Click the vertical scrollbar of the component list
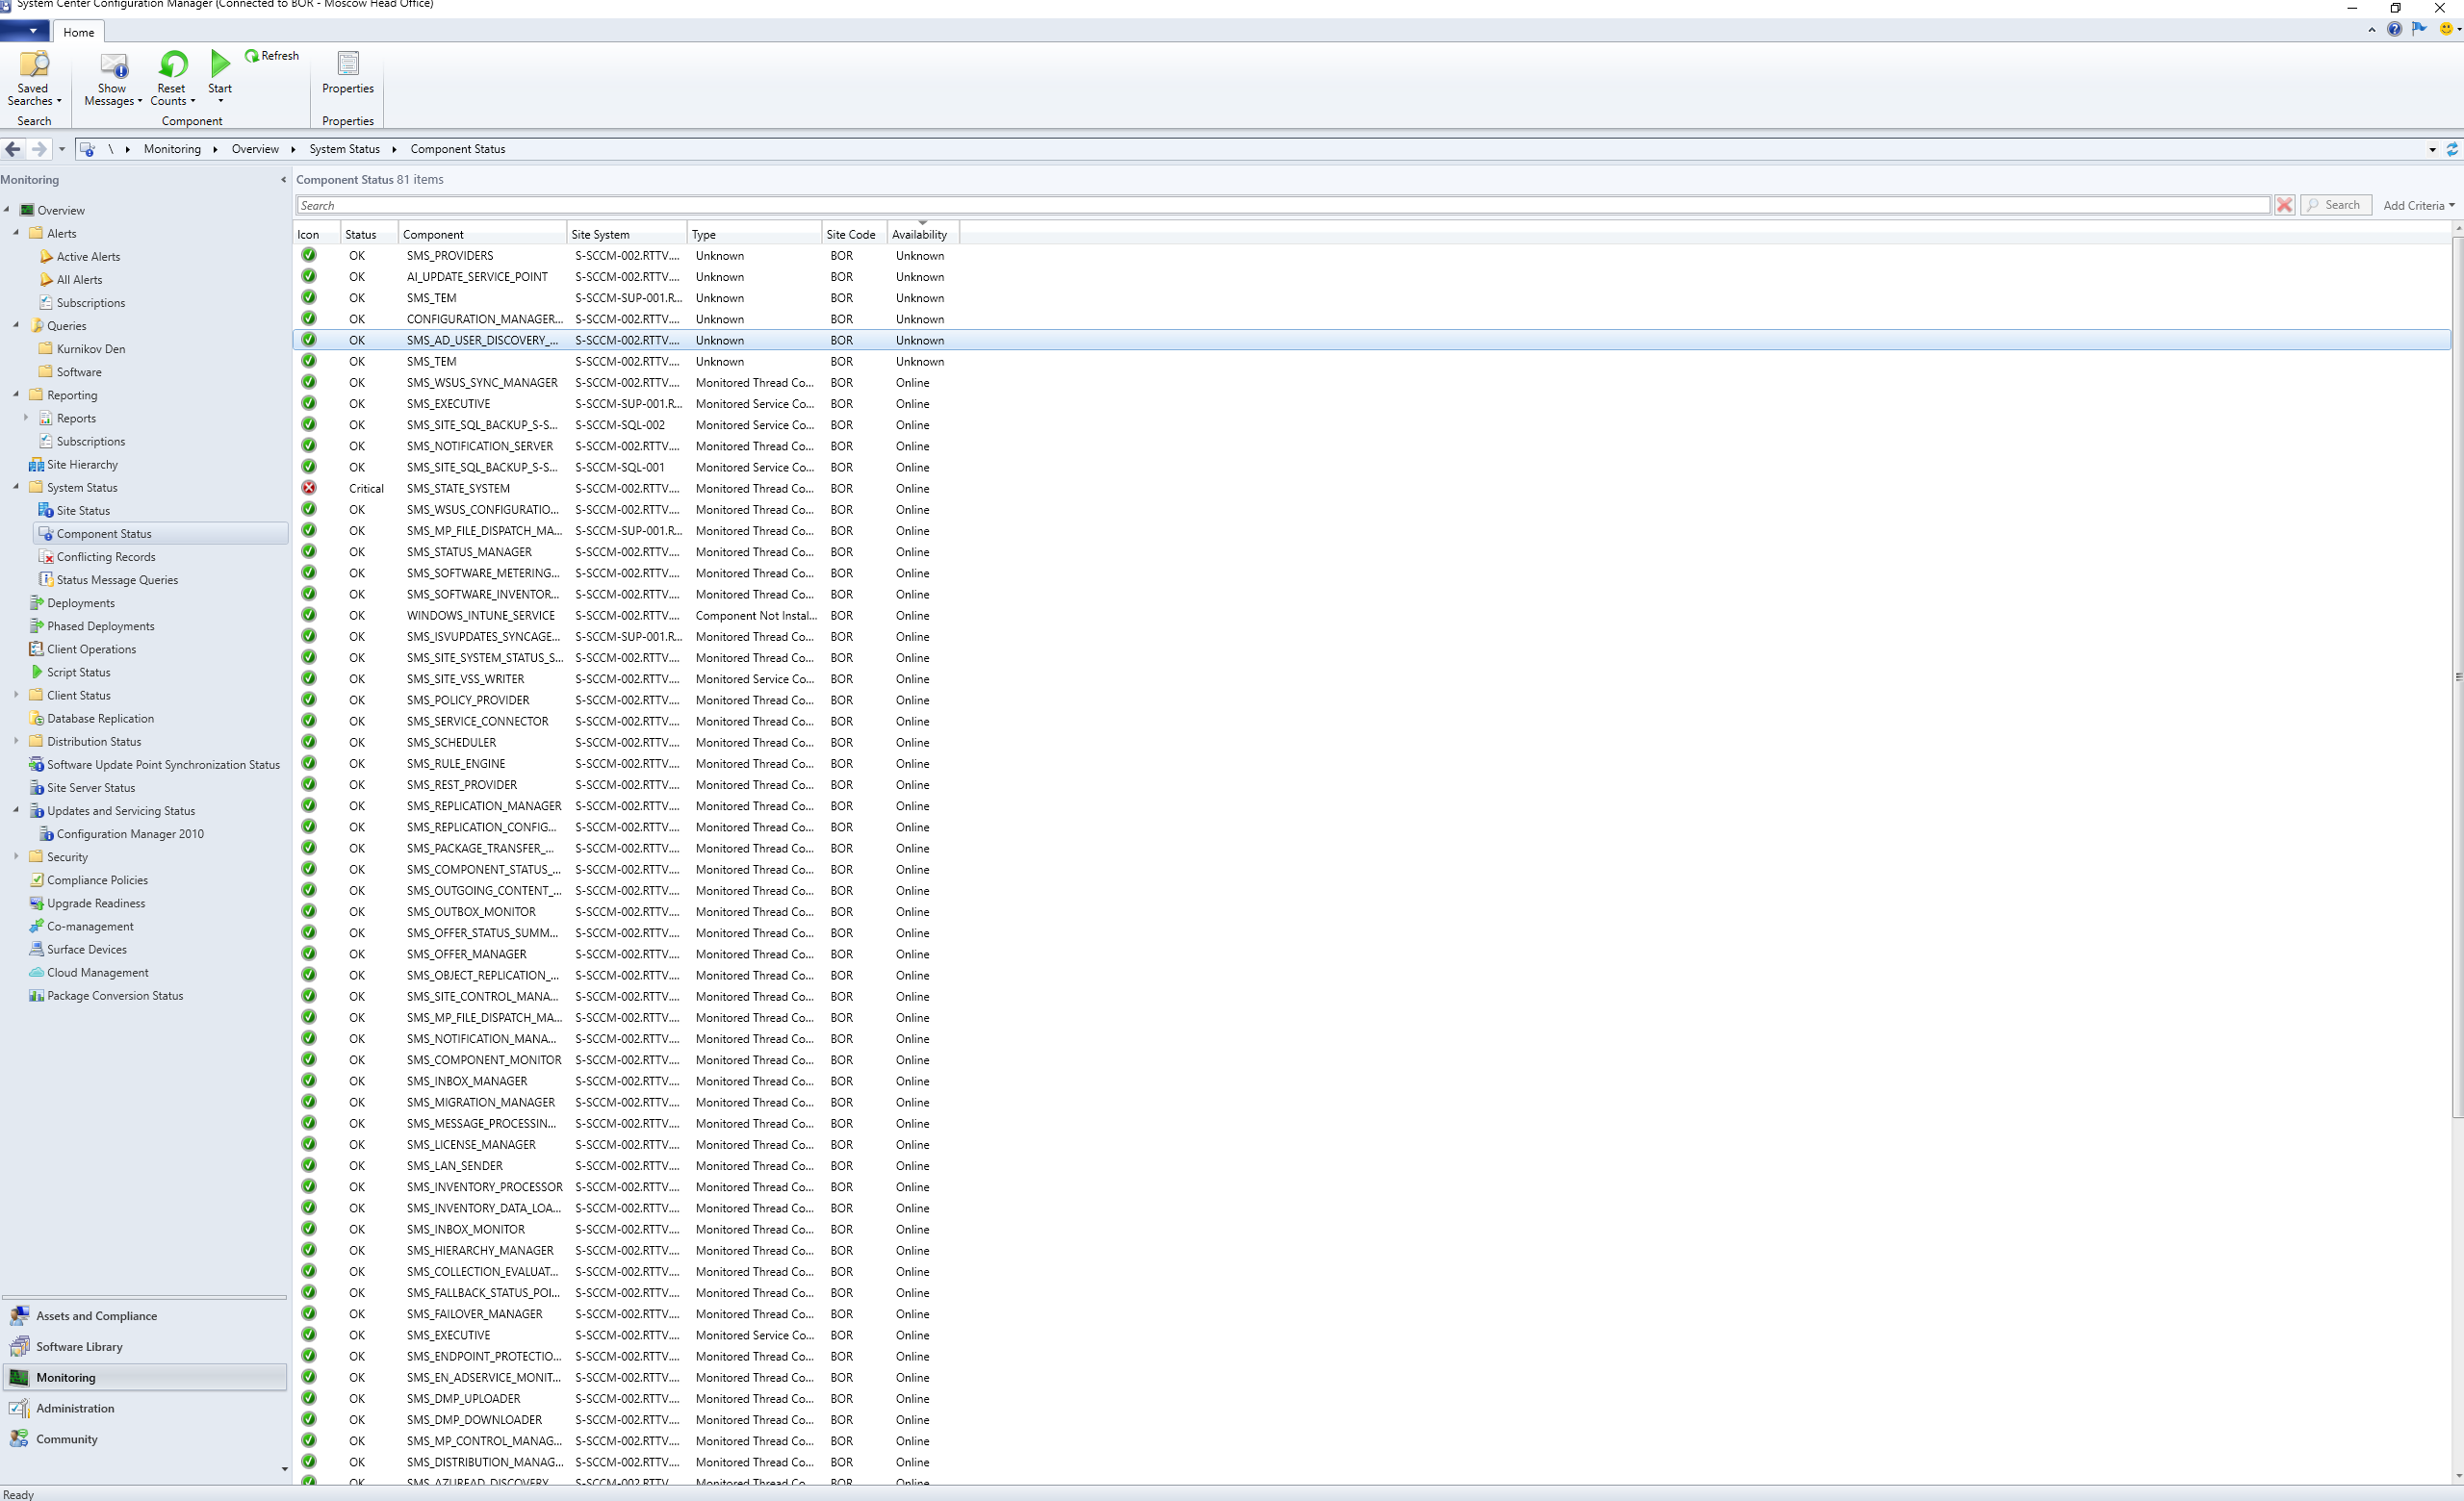This screenshot has height=1501, width=2464. click(x=2457, y=675)
